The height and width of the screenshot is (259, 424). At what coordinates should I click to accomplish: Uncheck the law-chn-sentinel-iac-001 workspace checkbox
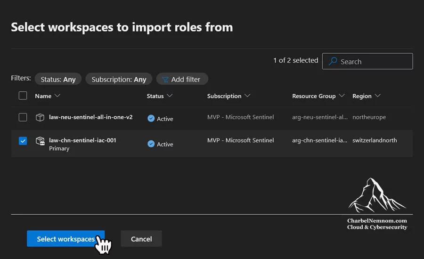click(x=23, y=141)
